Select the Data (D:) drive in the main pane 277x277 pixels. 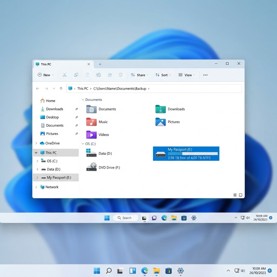(x=99, y=153)
